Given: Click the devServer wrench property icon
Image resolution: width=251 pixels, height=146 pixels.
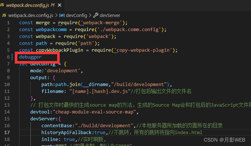Looking at the screenshot, I should point(96,15).
